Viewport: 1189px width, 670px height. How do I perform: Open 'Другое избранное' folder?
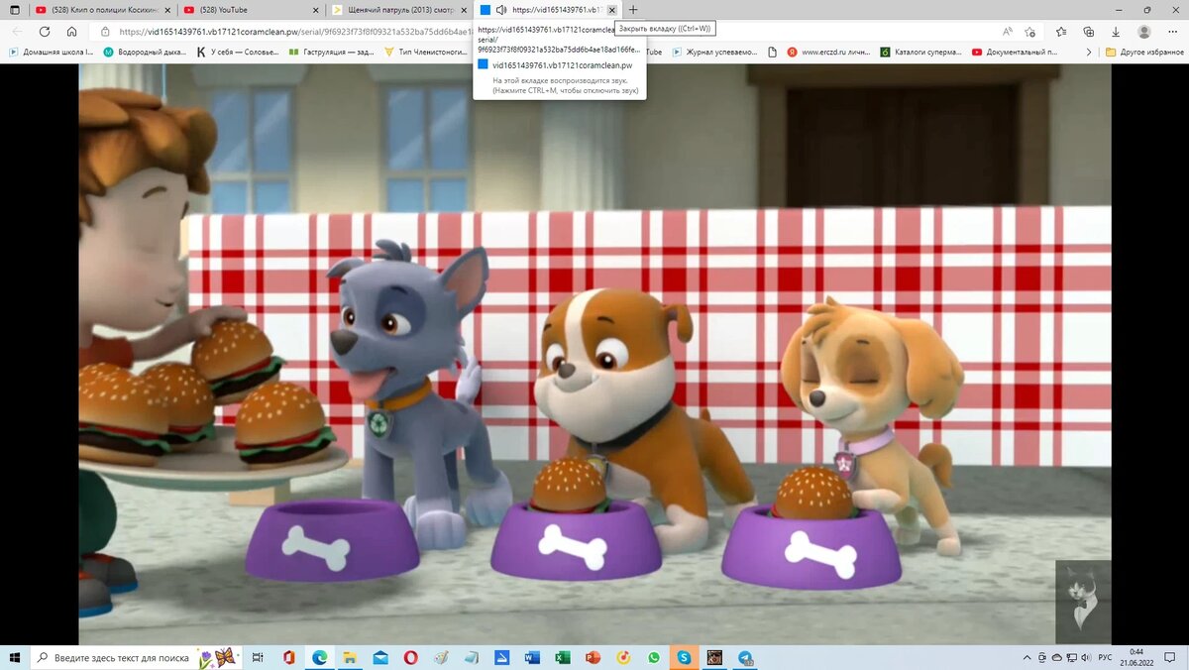[x=1143, y=52]
